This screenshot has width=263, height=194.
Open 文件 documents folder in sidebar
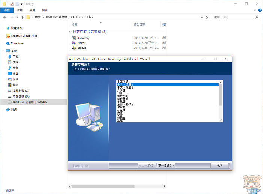tap(16, 62)
